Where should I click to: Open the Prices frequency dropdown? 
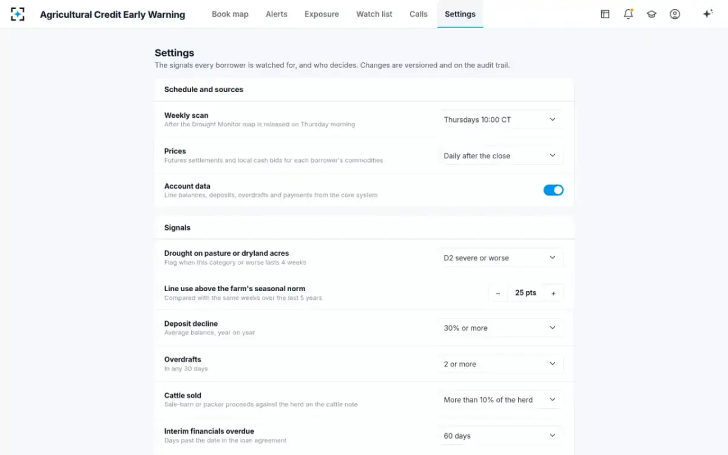tap(500, 155)
